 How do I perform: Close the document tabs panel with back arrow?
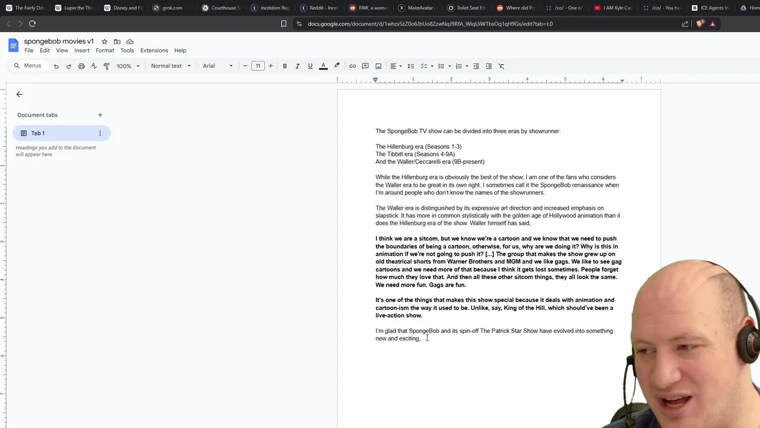point(19,95)
